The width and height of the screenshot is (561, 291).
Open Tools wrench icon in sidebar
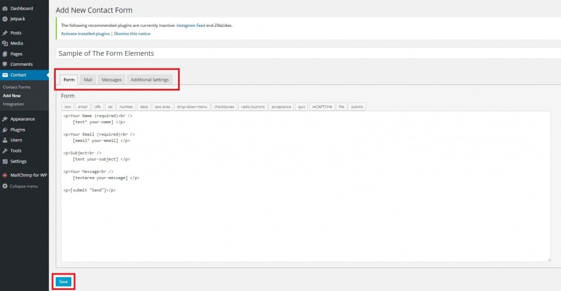(5, 151)
